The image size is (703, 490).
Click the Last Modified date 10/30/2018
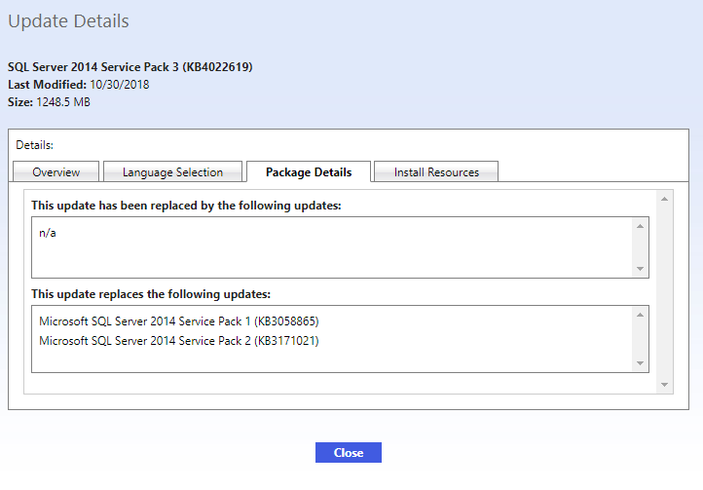pyautogui.click(x=119, y=85)
